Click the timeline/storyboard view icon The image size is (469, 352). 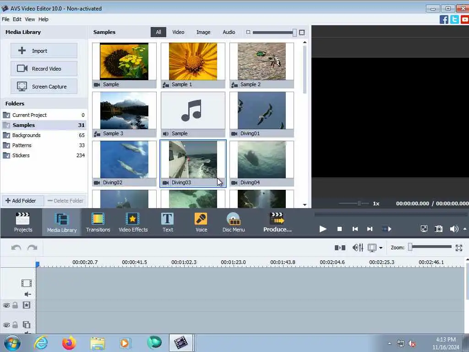(x=372, y=248)
